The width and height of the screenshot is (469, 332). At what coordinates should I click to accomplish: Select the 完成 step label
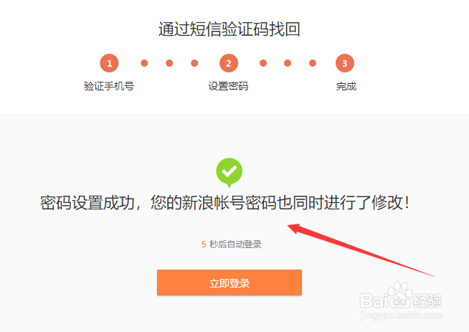pyautogui.click(x=346, y=86)
